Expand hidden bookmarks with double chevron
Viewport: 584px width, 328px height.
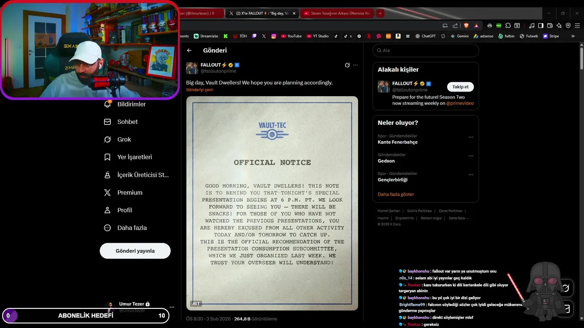tap(573, 36)
